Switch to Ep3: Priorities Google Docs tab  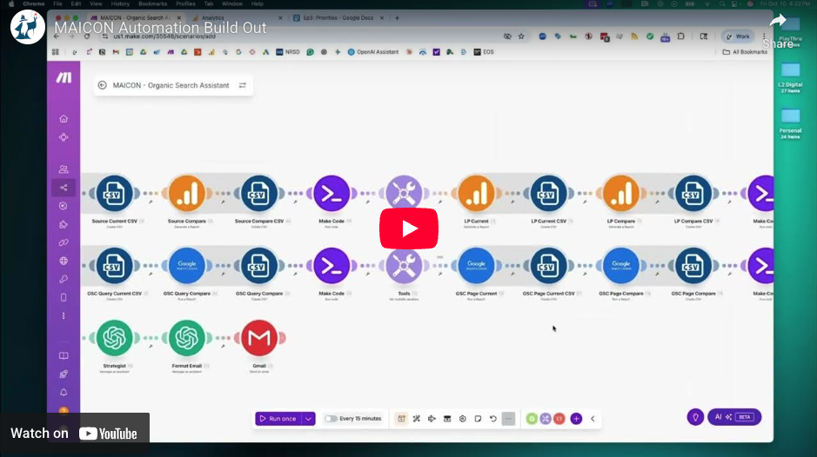click(338, 17)
